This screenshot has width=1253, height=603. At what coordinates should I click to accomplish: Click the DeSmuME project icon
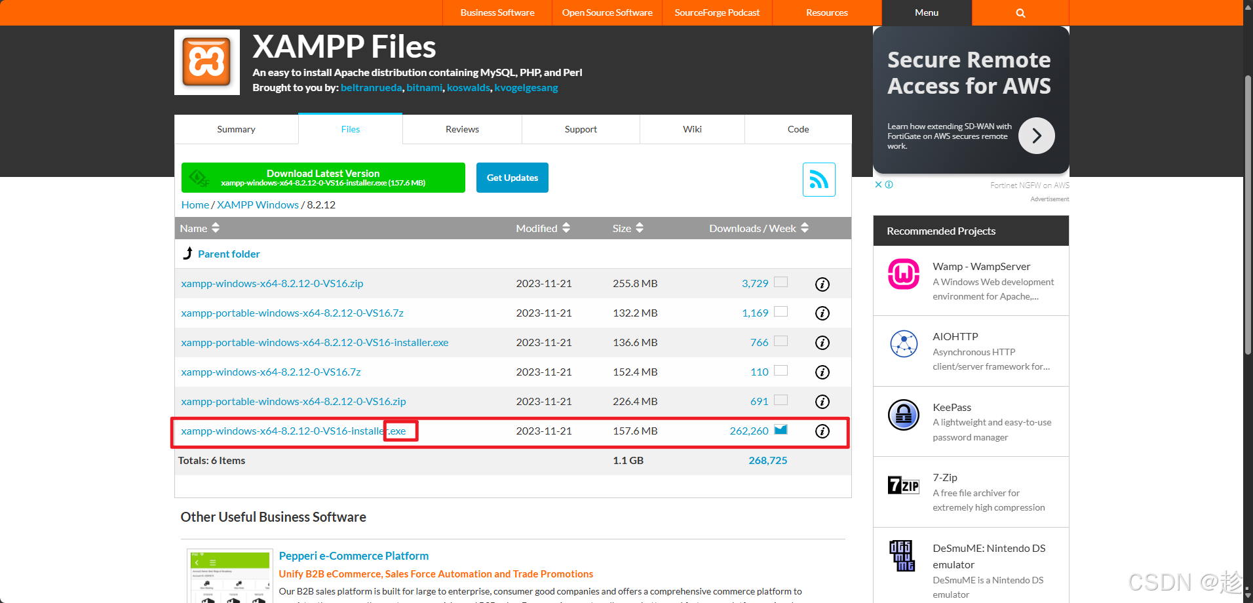(x=902, y=556)
